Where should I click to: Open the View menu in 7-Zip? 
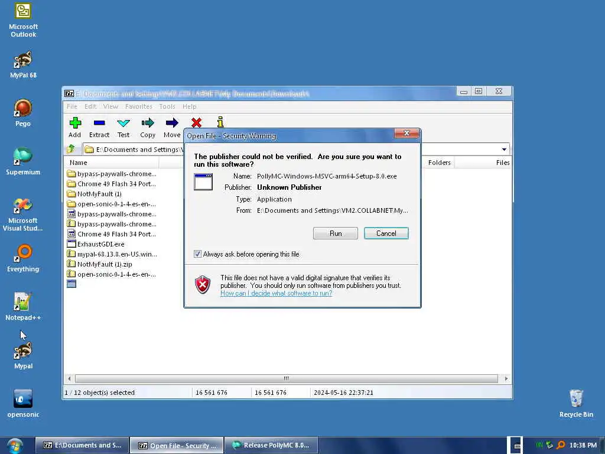coord(110,106)
